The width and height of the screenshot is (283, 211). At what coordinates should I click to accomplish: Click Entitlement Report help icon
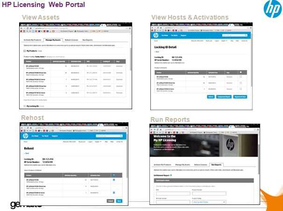tap(171, 176)
